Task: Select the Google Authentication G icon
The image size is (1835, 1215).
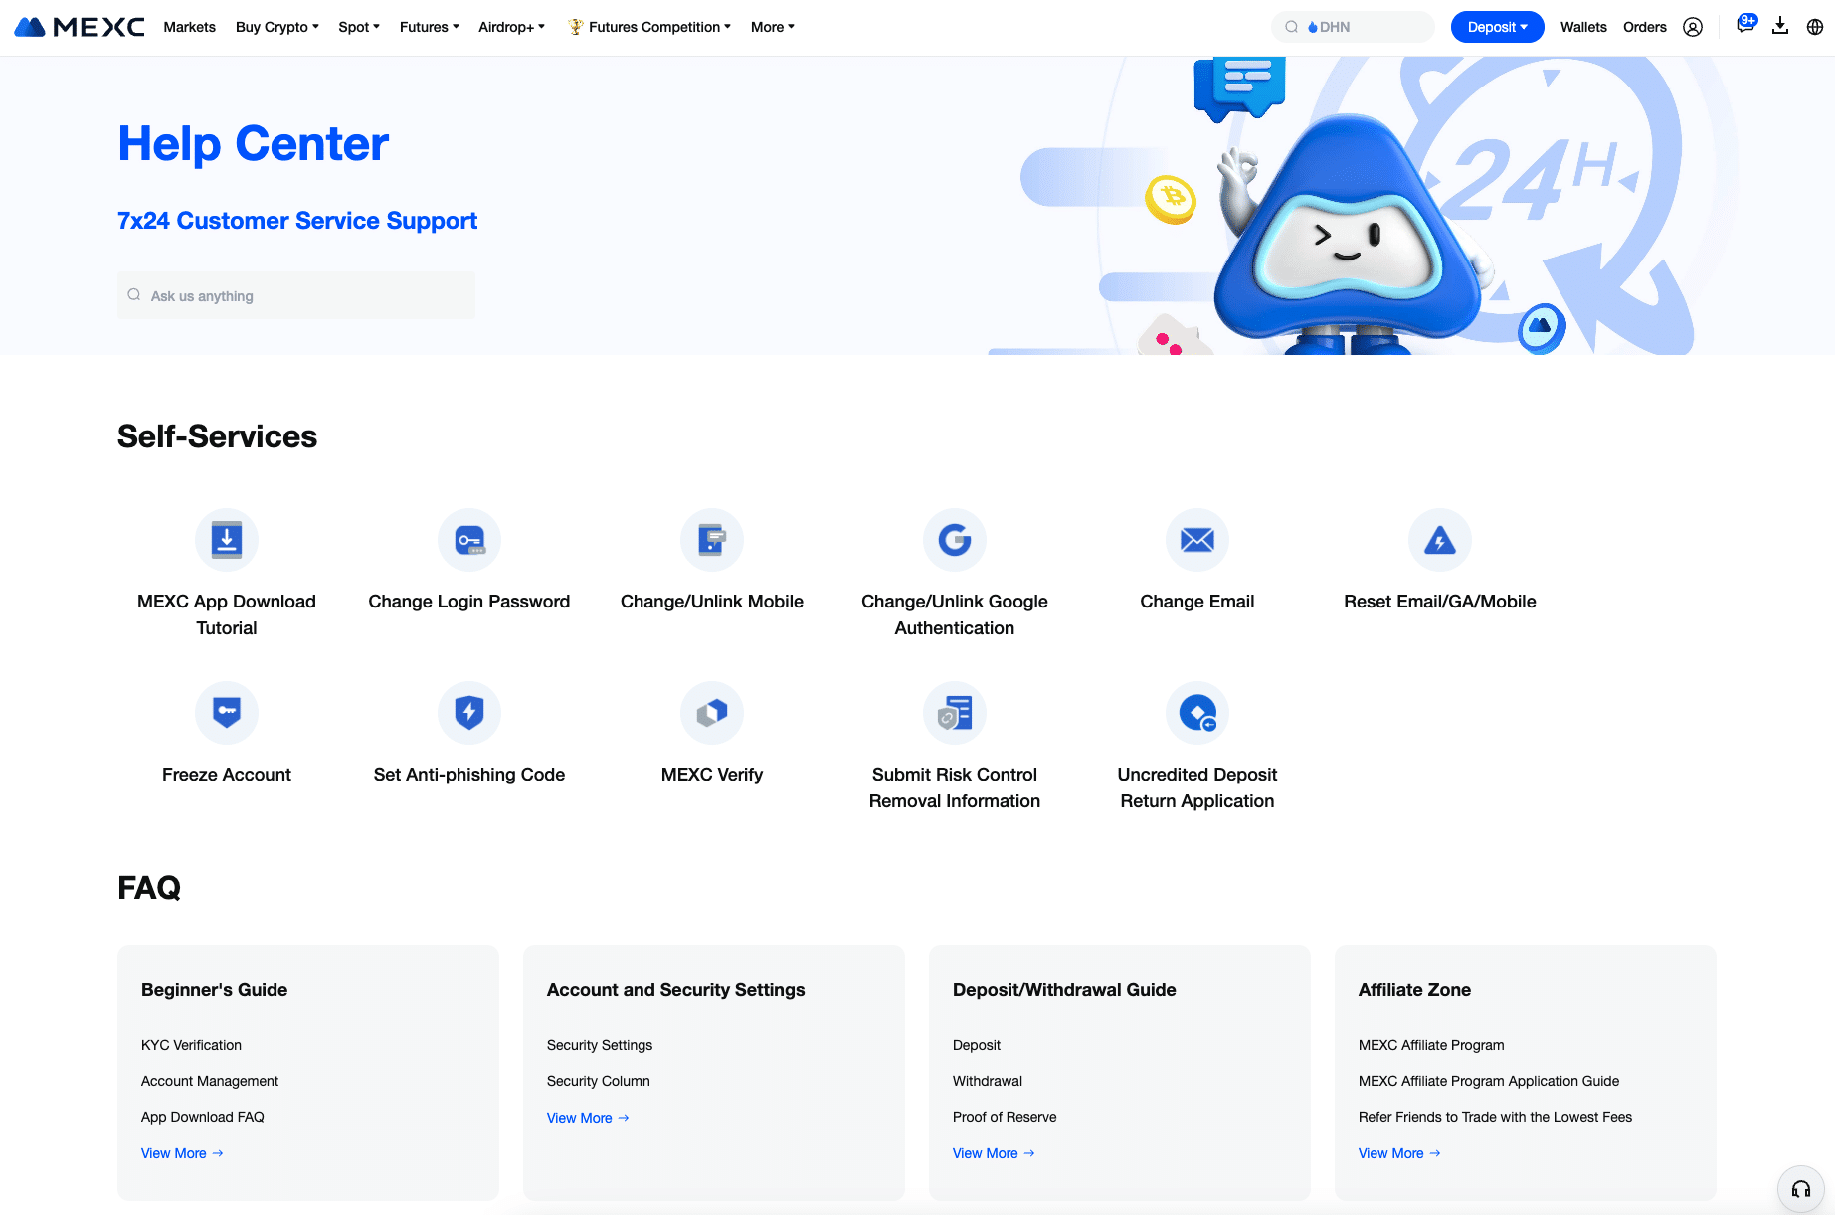Action: point(955,540)
